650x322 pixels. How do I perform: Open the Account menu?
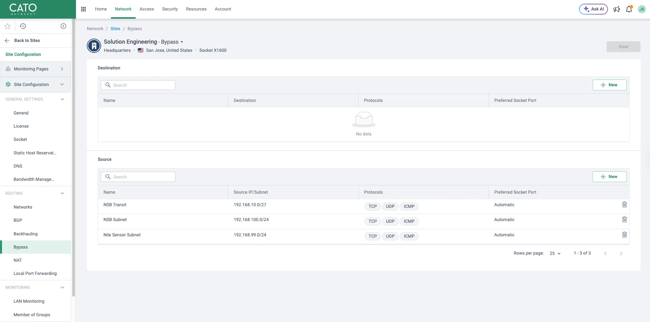coord(223,9)
